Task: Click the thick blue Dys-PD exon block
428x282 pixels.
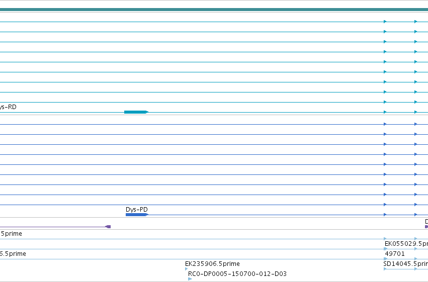Action: pyautogui.click(x=137, y=215)
